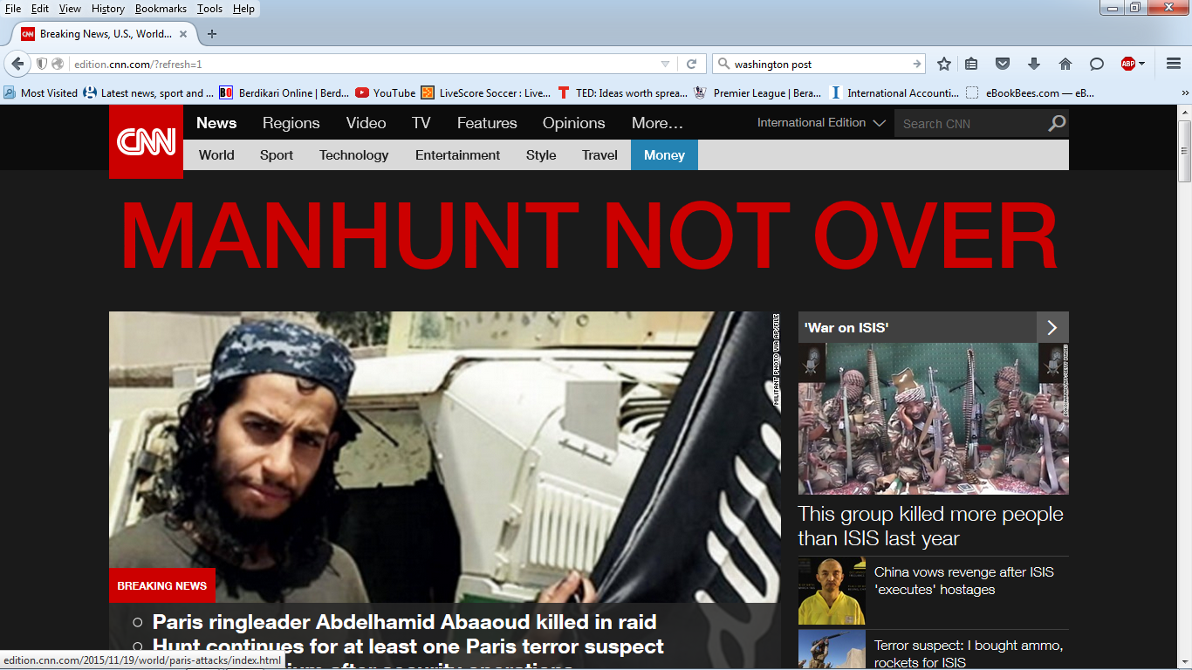This screenshot has height=670, width=1192.
Task: Click the Opinions navigation link
Action: coord(573,123)
